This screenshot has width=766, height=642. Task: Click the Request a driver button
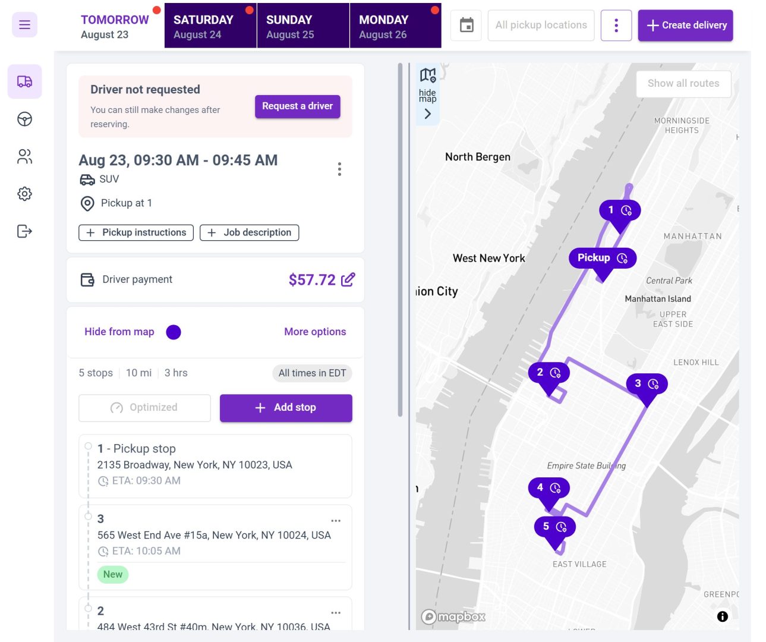pos(297,106)
